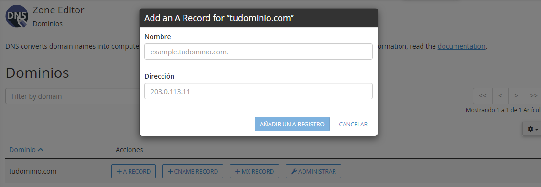The height and width of the screenshot is (187, 541).
Task: Click the plus MX RECORD button
Action: click(255, 171)
